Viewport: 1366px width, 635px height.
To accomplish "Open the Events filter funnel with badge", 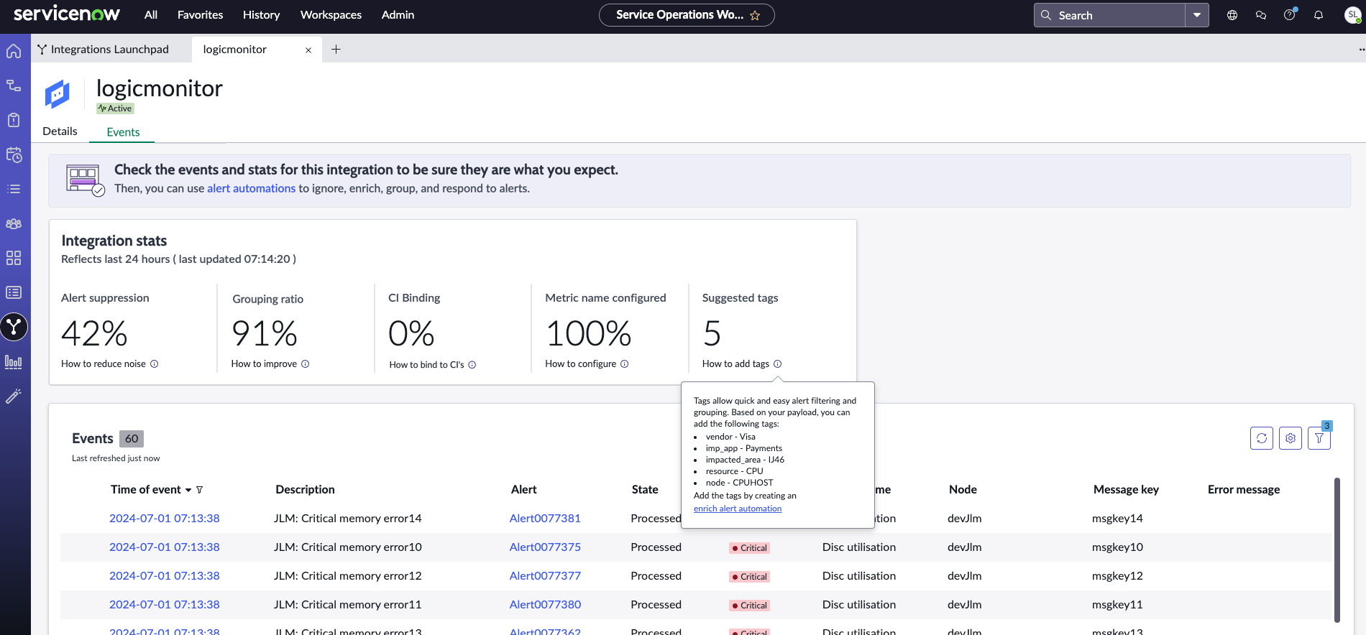I will [x=1319, y=438].
